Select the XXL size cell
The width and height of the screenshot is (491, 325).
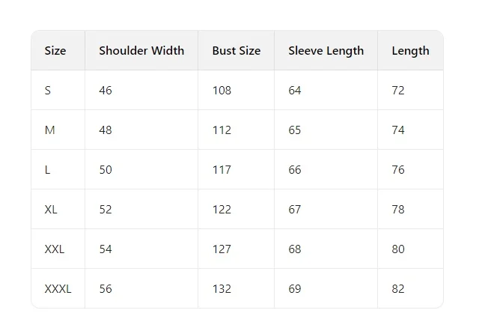click(55, 249)
